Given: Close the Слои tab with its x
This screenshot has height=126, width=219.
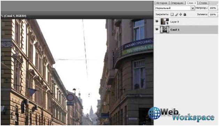Looking at the screenshot, I should [195, 3].
